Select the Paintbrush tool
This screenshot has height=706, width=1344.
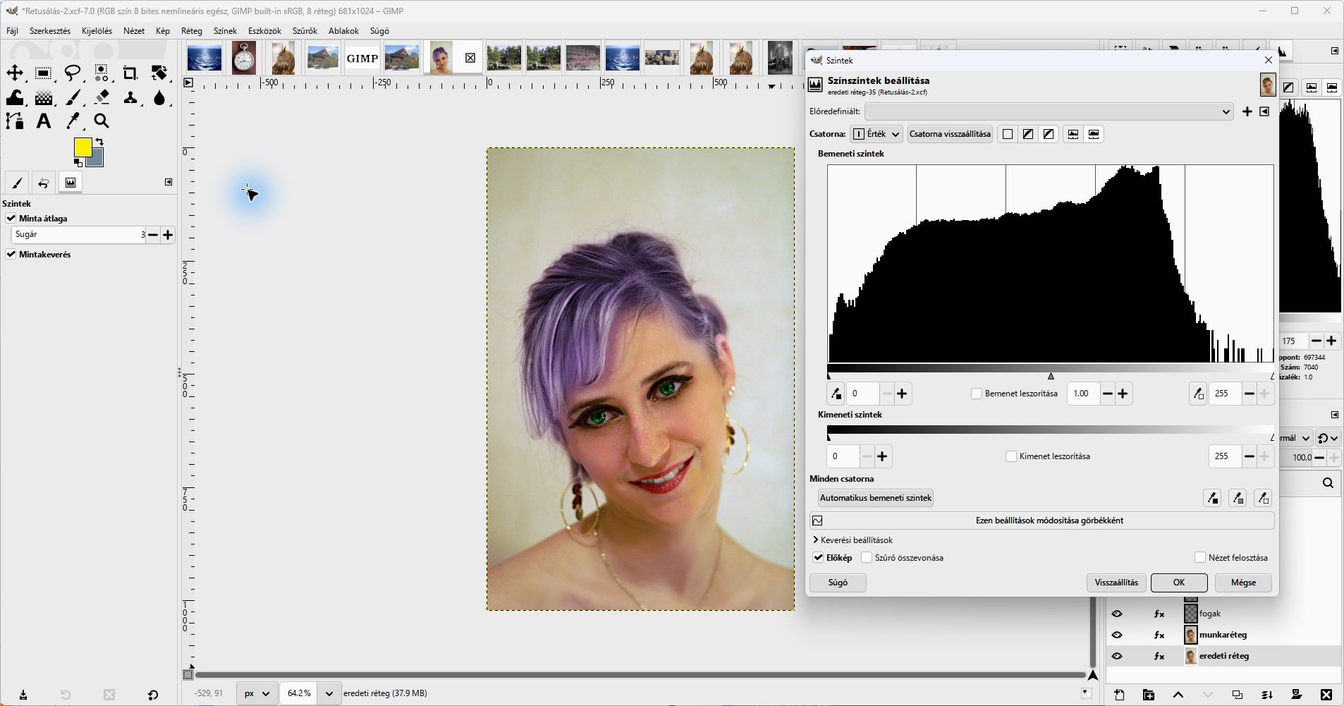click(x=73, y=97)
